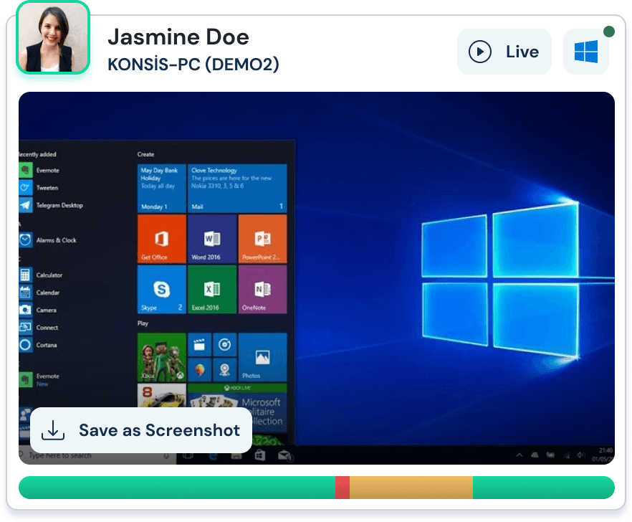Click the Mail tile from Clove Technology

(x=237, y=188)
